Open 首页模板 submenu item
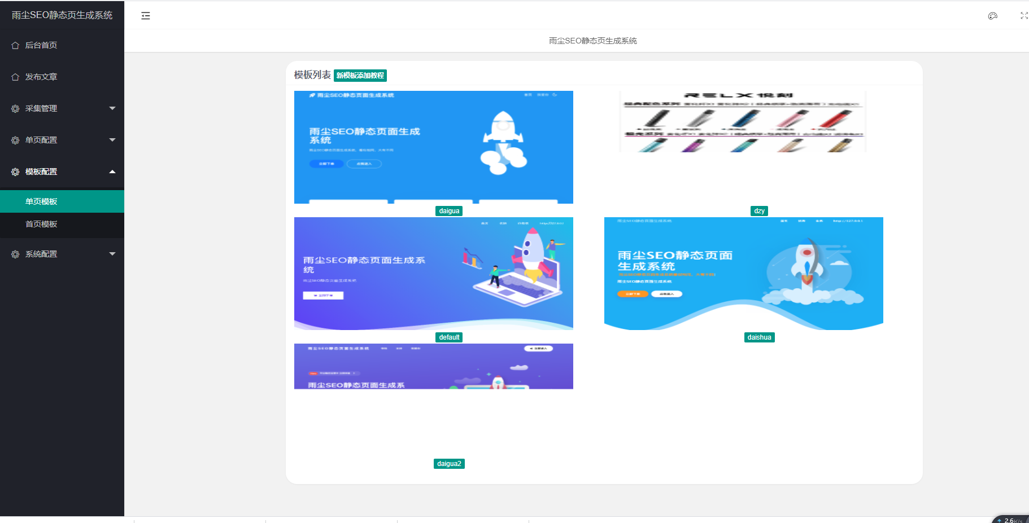The height and width of the screenshot is (523, 1029). click(41, 224)
